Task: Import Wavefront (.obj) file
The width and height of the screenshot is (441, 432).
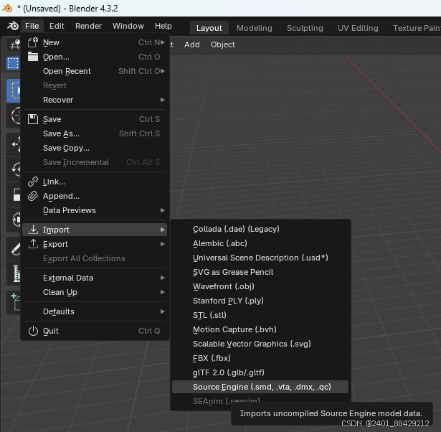Action: pyautogui.click(x=260, y=286)
